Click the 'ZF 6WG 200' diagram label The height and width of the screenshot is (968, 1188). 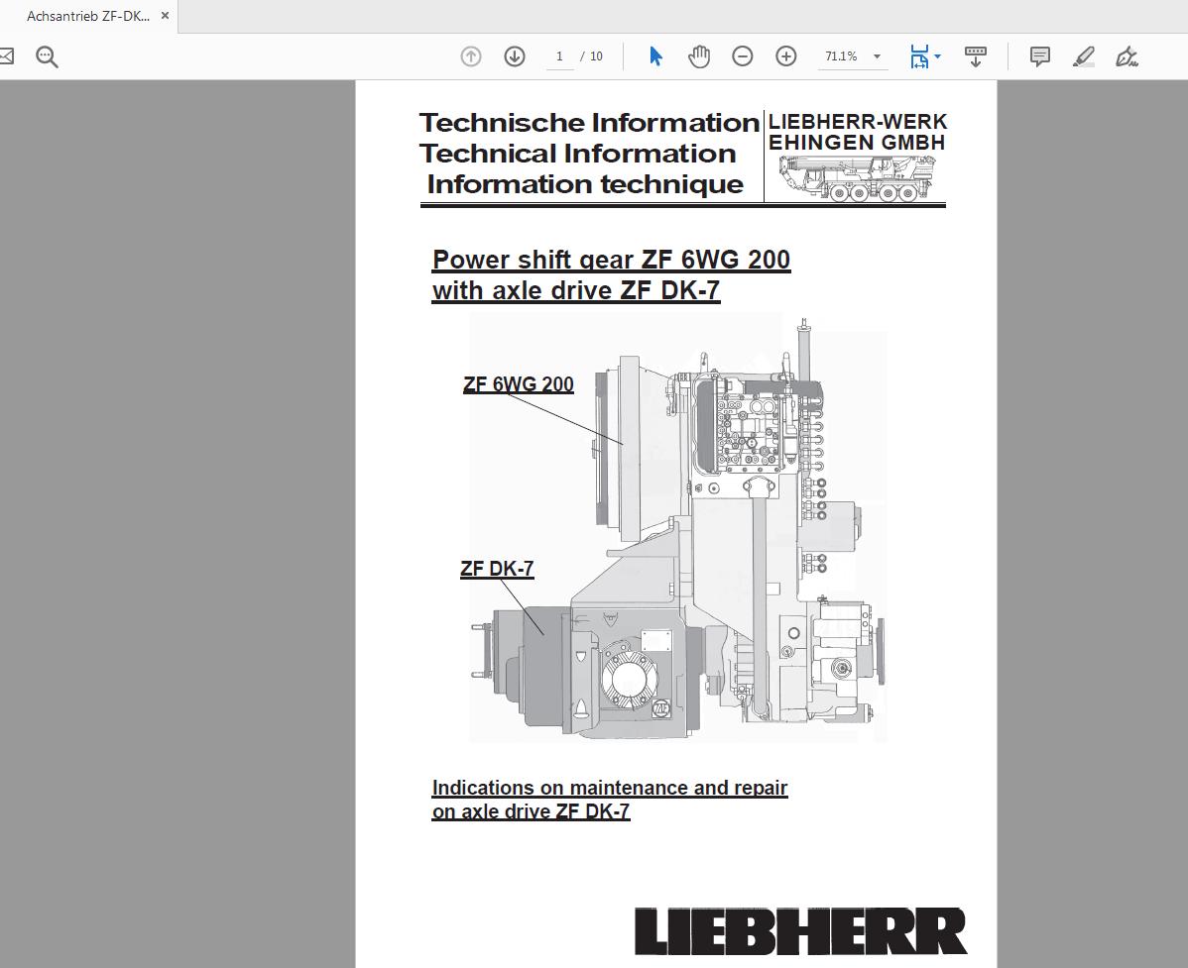pyautogui.click(x=519, y=384)
